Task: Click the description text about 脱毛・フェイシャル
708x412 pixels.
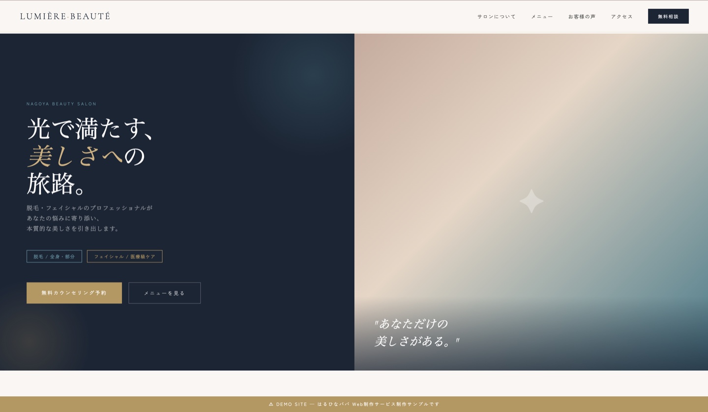Action: (x=88, y=218)
